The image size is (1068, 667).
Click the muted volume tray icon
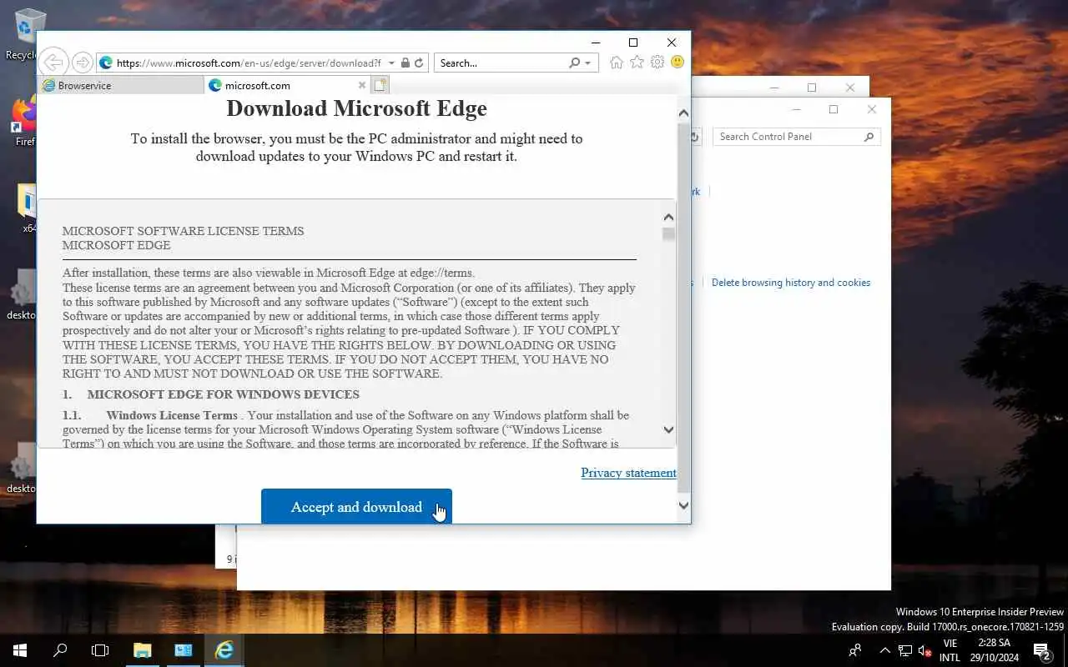pos(924,650)
